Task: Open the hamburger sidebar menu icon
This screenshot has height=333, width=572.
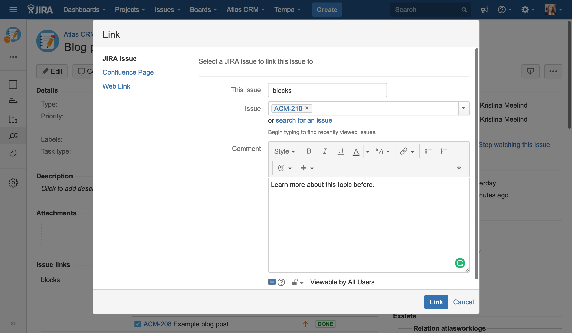Action: 13,10
